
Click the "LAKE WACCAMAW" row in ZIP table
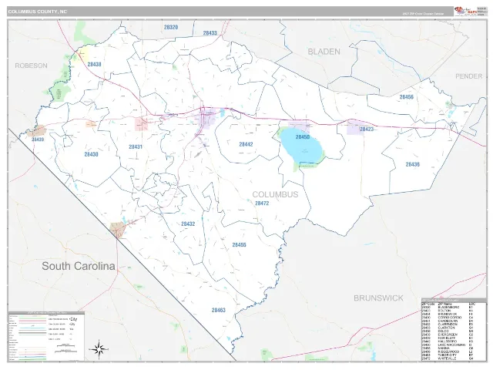pos(449,345)
